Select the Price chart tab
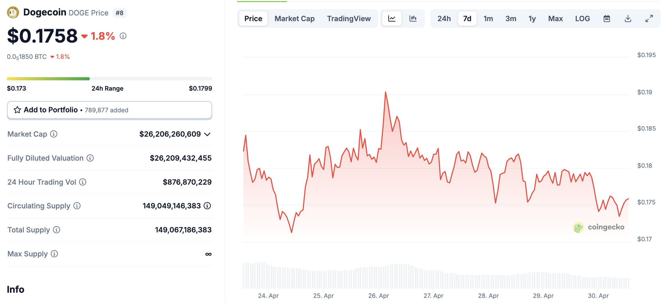 point(253,19)
